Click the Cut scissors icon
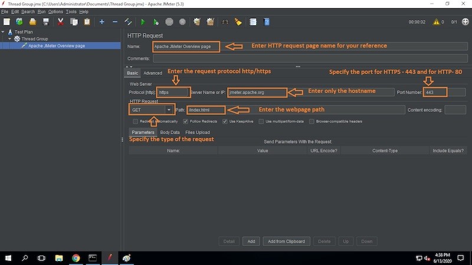Viewport: 472px width, 265px height. [61, 22]
